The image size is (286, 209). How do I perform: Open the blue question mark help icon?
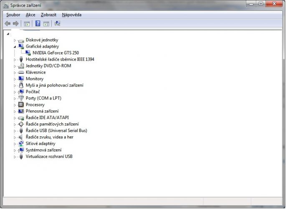click(38, 23)
